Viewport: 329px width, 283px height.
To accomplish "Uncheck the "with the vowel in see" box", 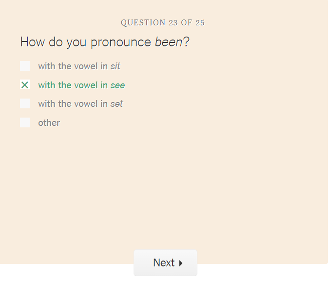I will click(25, 85).
